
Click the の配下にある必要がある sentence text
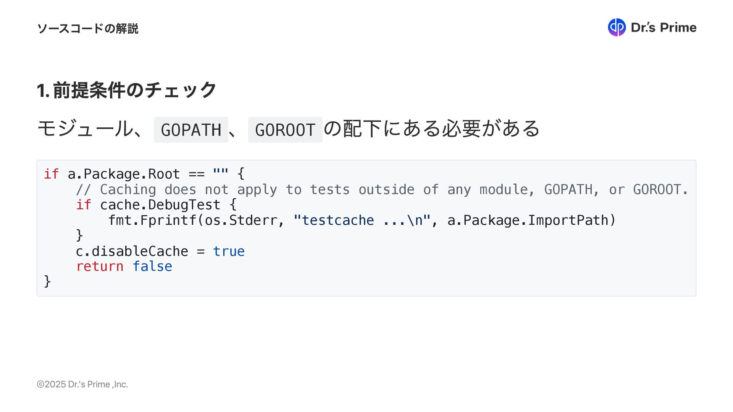[432, 129]
